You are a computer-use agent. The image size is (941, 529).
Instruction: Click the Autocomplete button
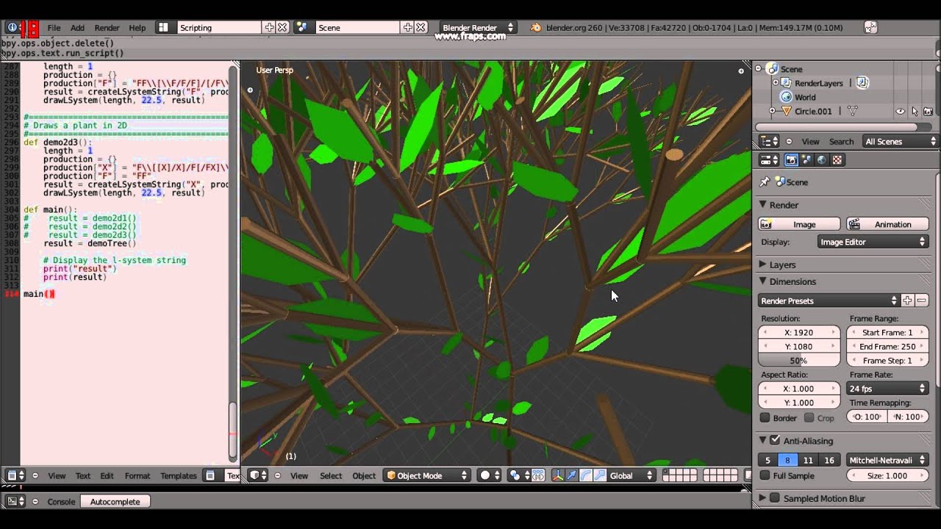tap(115, 501)
